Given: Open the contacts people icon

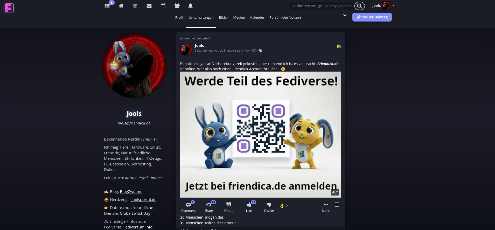Looking at the screenshot, I should [x=177, y=6].
